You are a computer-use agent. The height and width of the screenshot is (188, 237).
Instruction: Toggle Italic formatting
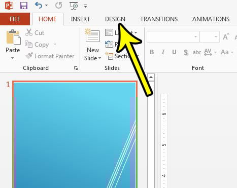163,52
